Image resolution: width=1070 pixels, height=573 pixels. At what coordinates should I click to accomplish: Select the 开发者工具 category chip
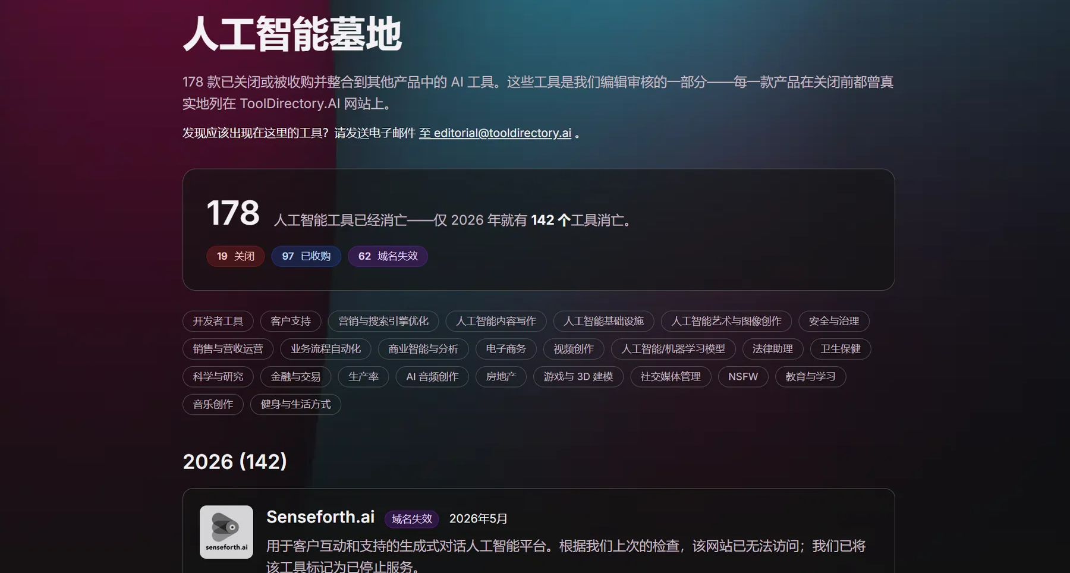(x=218, y=321)
